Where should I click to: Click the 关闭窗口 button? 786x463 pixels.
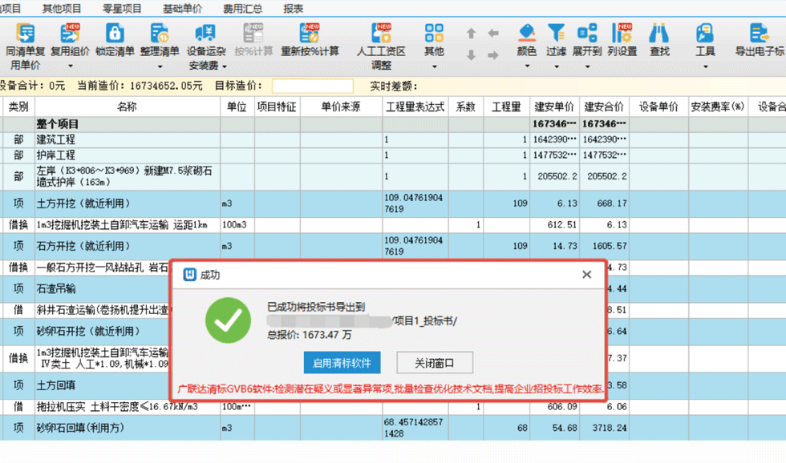click(x=435, y=362)
